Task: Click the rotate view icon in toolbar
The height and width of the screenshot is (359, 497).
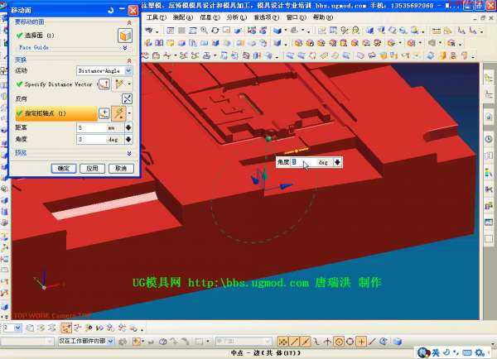Action: click(215, 30)
